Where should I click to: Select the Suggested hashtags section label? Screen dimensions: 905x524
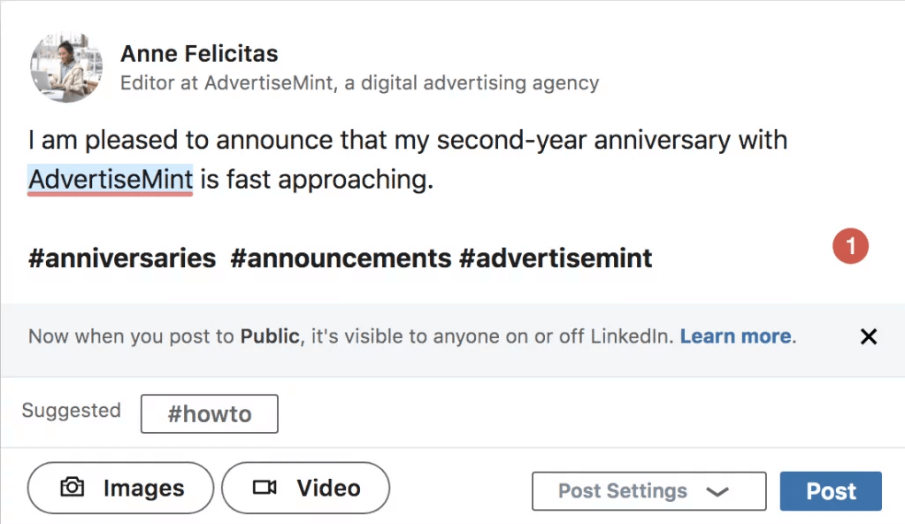click(x=70, y=411)
